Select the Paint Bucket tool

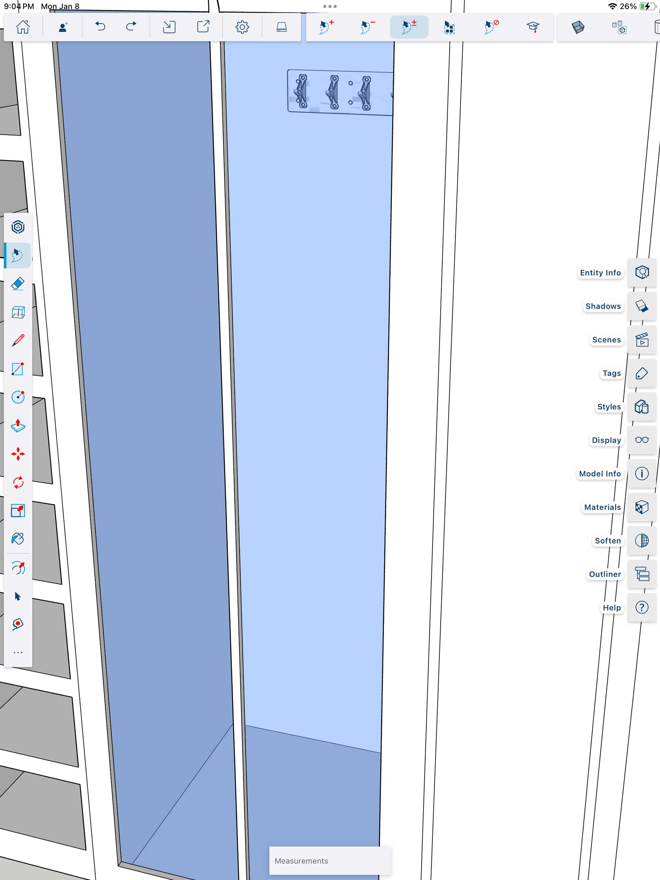(18, 539)
